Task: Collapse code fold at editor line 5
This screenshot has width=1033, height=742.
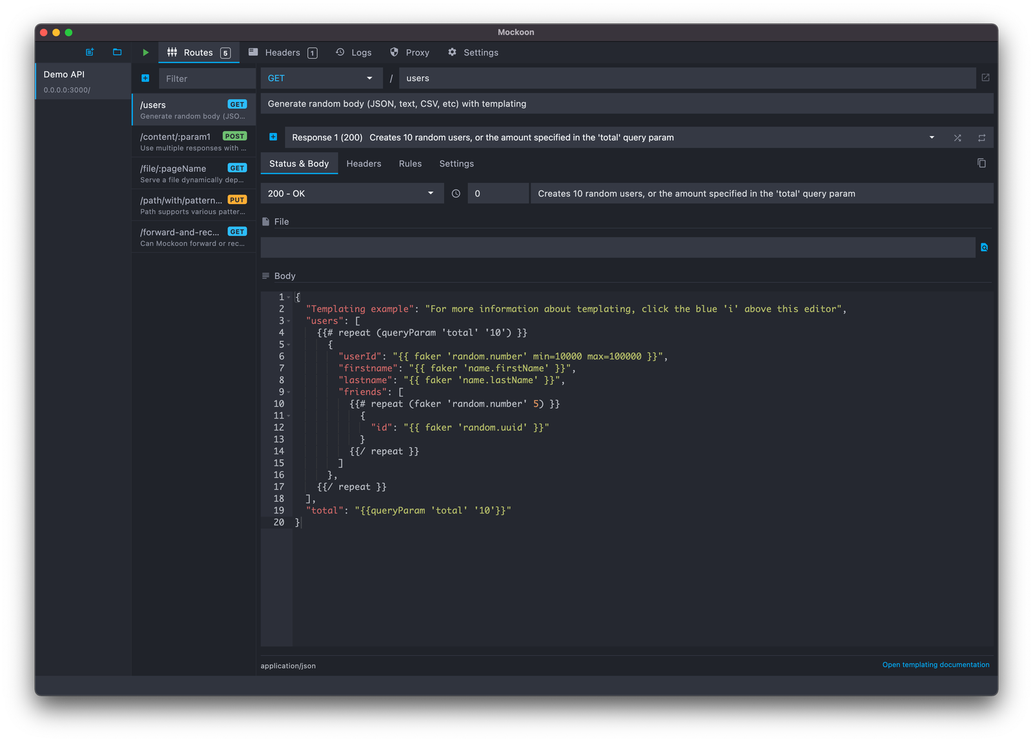Action: 289,345
